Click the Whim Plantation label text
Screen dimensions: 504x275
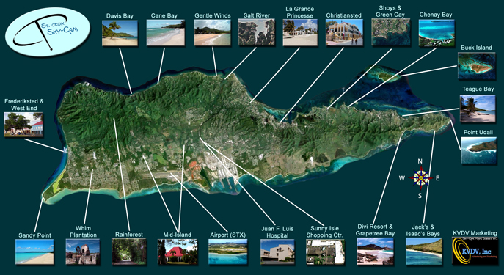point(83,232)
